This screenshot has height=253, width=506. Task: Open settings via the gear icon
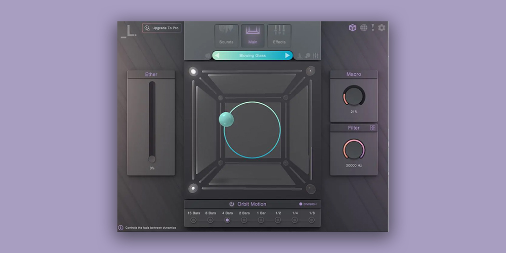pos(382,28)
